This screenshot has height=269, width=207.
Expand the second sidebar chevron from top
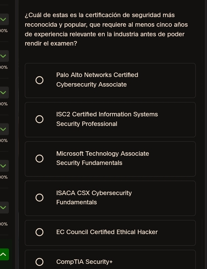(3, 56)
